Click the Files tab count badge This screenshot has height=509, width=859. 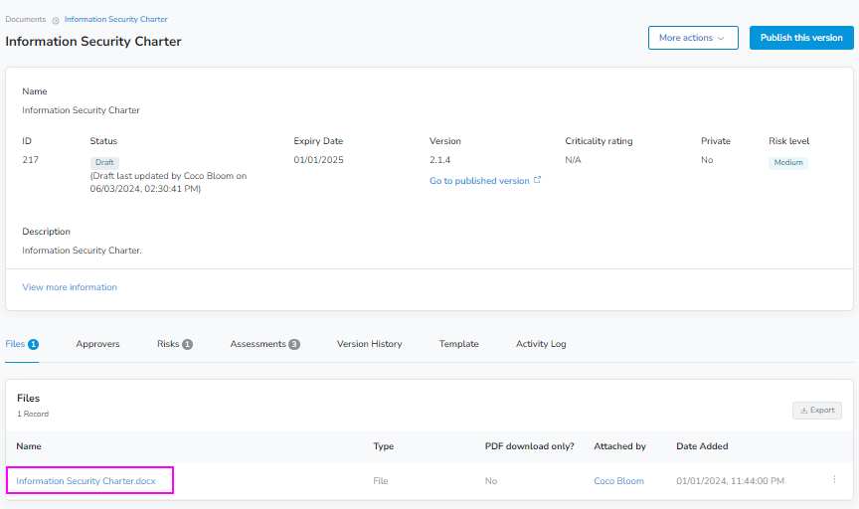click(x=33, y=344)
